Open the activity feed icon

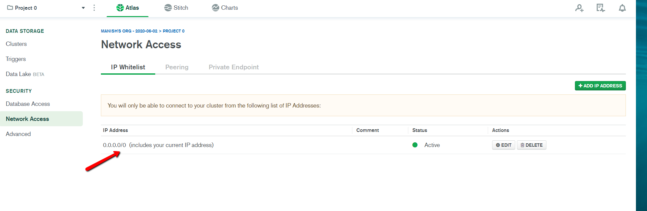[600, 8]
